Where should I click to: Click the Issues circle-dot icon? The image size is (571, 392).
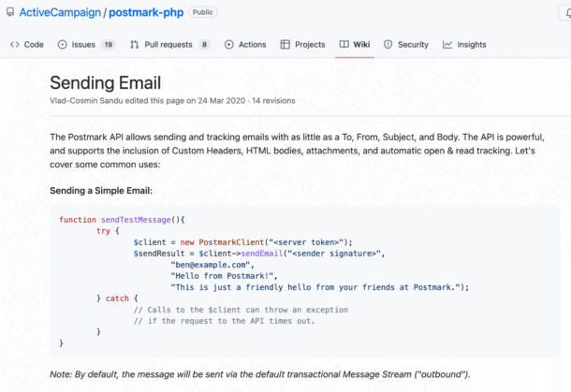click(63, 44)
